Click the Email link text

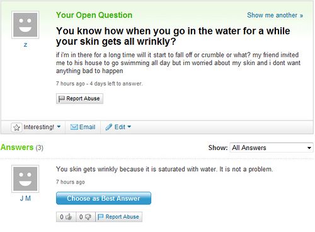(x=87, y=127)
